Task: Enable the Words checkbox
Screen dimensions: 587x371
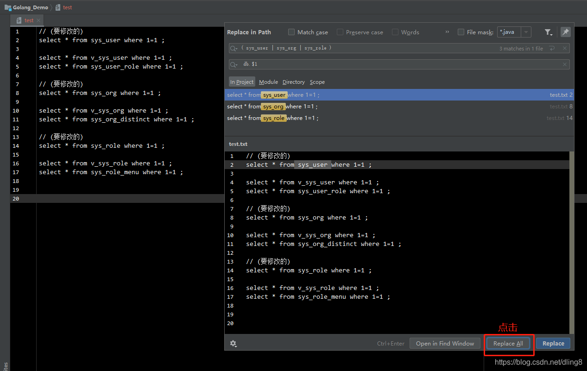Action: pyautogui.click(x=395, y=32)
